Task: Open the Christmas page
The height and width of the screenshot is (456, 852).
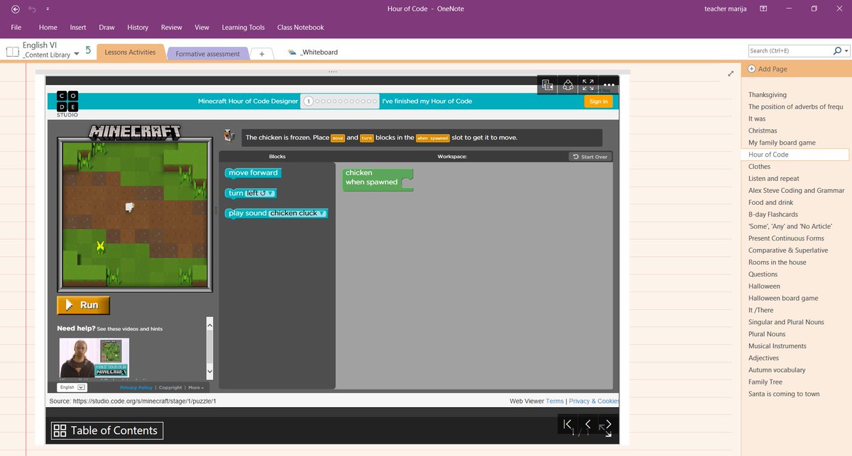Action: tap(763, 130)
